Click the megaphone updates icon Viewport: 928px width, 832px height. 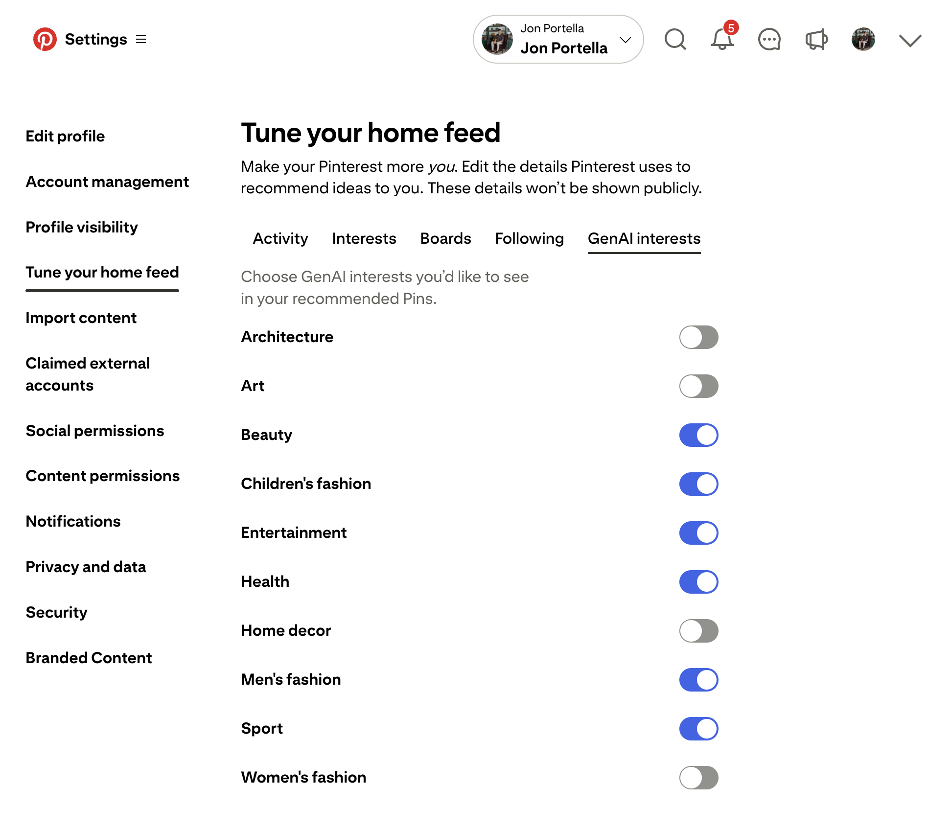coord(816,39)
